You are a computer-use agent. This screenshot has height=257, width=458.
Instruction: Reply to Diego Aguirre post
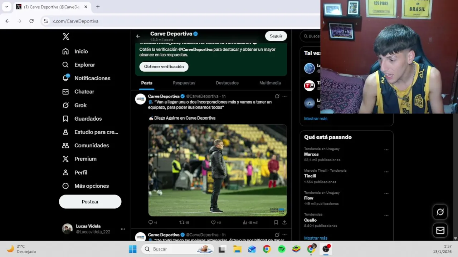coord(151,222)
